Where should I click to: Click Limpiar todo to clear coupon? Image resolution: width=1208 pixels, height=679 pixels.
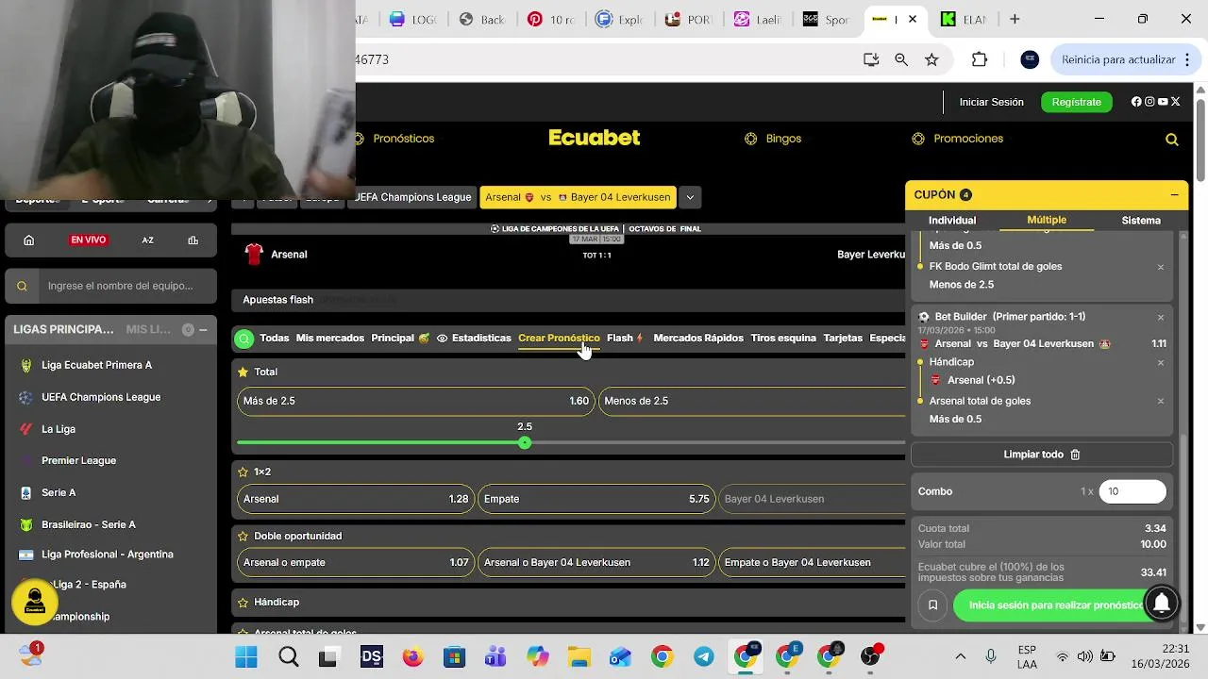click(1042, 455)
